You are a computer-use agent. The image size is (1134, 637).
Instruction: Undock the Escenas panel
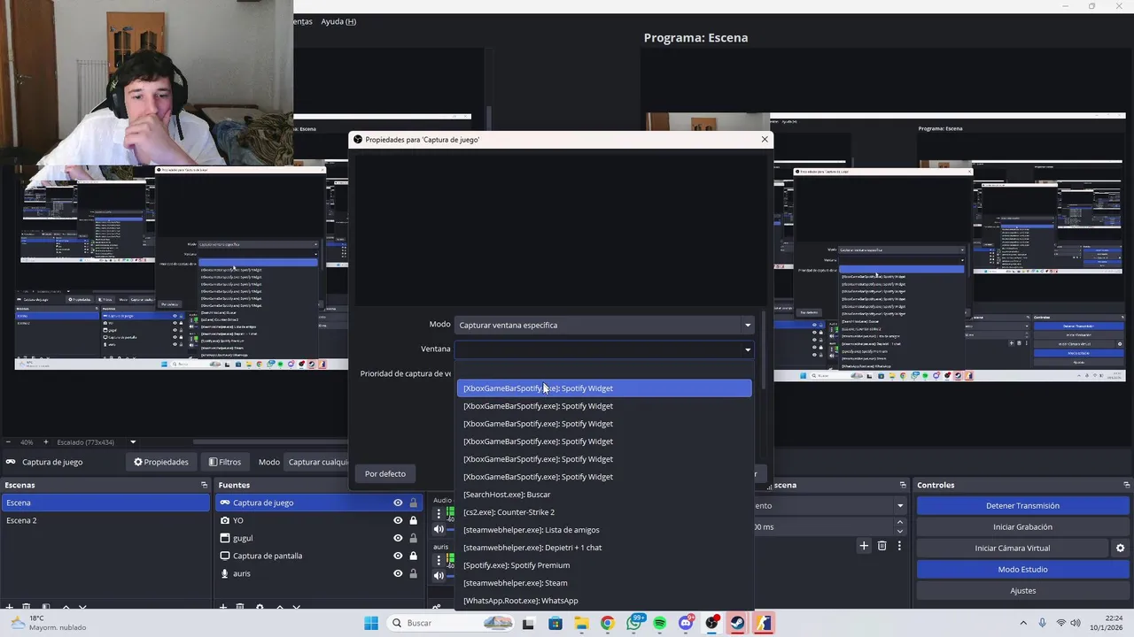click(204, 485)
